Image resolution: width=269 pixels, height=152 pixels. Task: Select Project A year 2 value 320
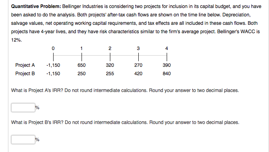110,65
